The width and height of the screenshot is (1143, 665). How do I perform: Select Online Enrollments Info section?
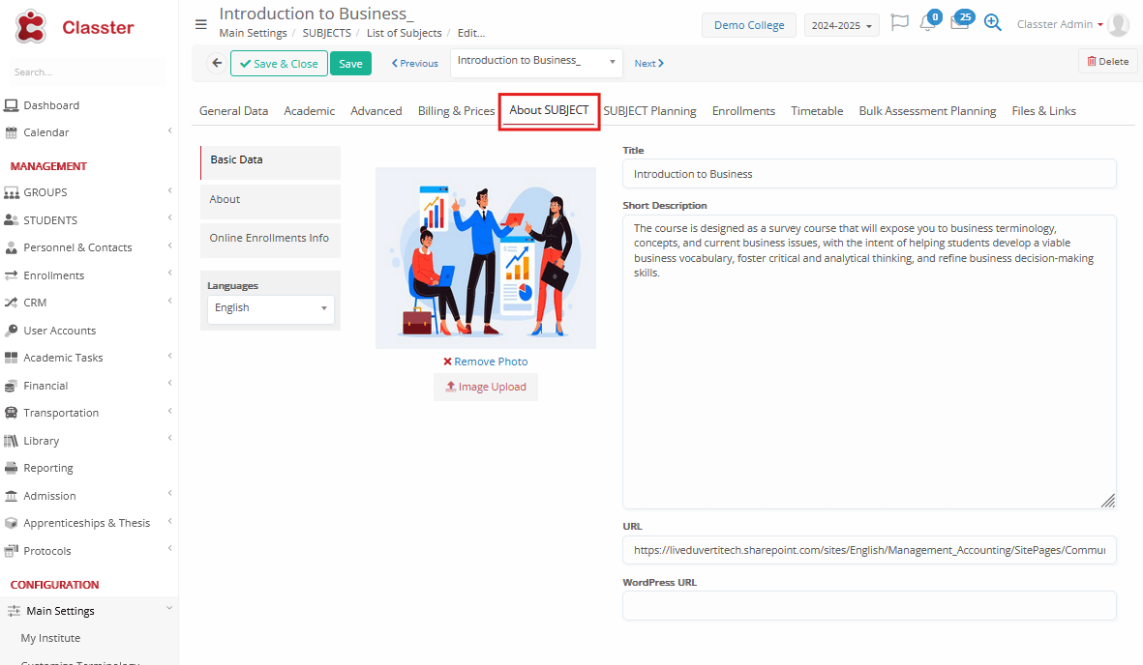coord(269,238)
